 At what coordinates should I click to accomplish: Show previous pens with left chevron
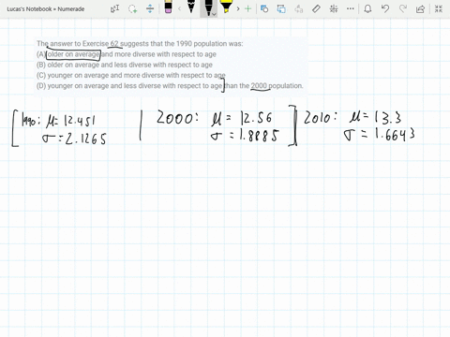tap(179, 8)
